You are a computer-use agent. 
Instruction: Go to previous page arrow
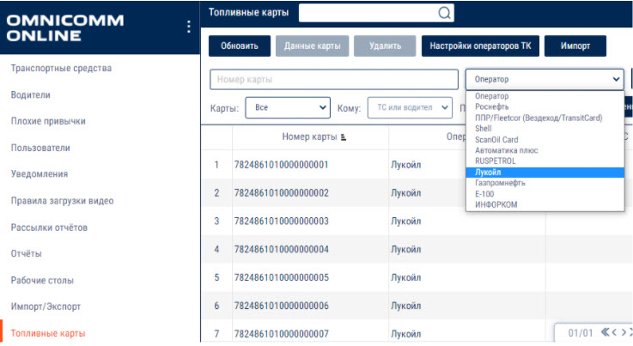click(614, 332)
